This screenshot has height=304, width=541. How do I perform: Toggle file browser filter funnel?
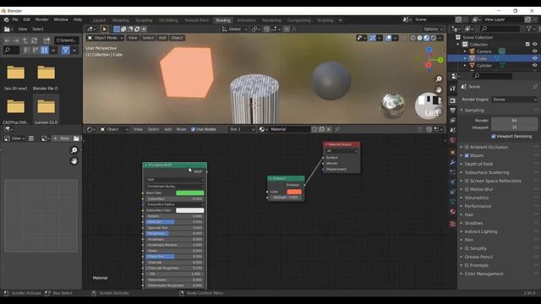pyautogui.click(x=66, y=51)
